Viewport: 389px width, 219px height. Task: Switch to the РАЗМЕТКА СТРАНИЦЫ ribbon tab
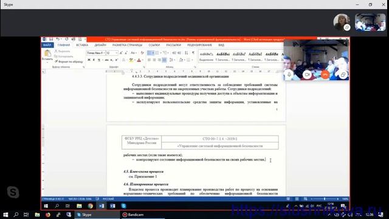click(x=127, y=45)
